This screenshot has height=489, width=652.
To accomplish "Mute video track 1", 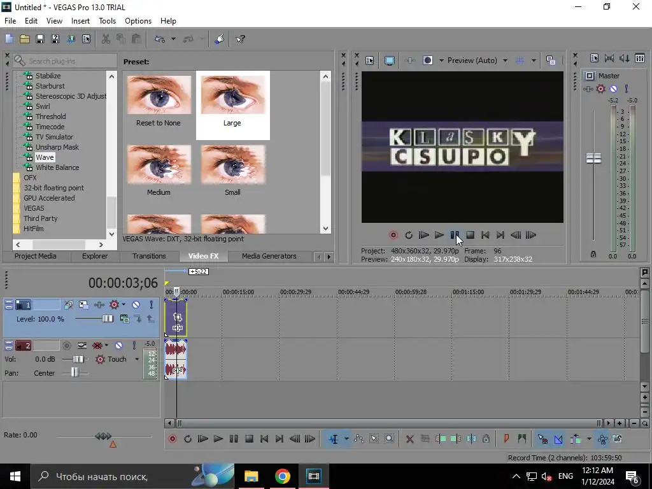I will coord(136,305).
